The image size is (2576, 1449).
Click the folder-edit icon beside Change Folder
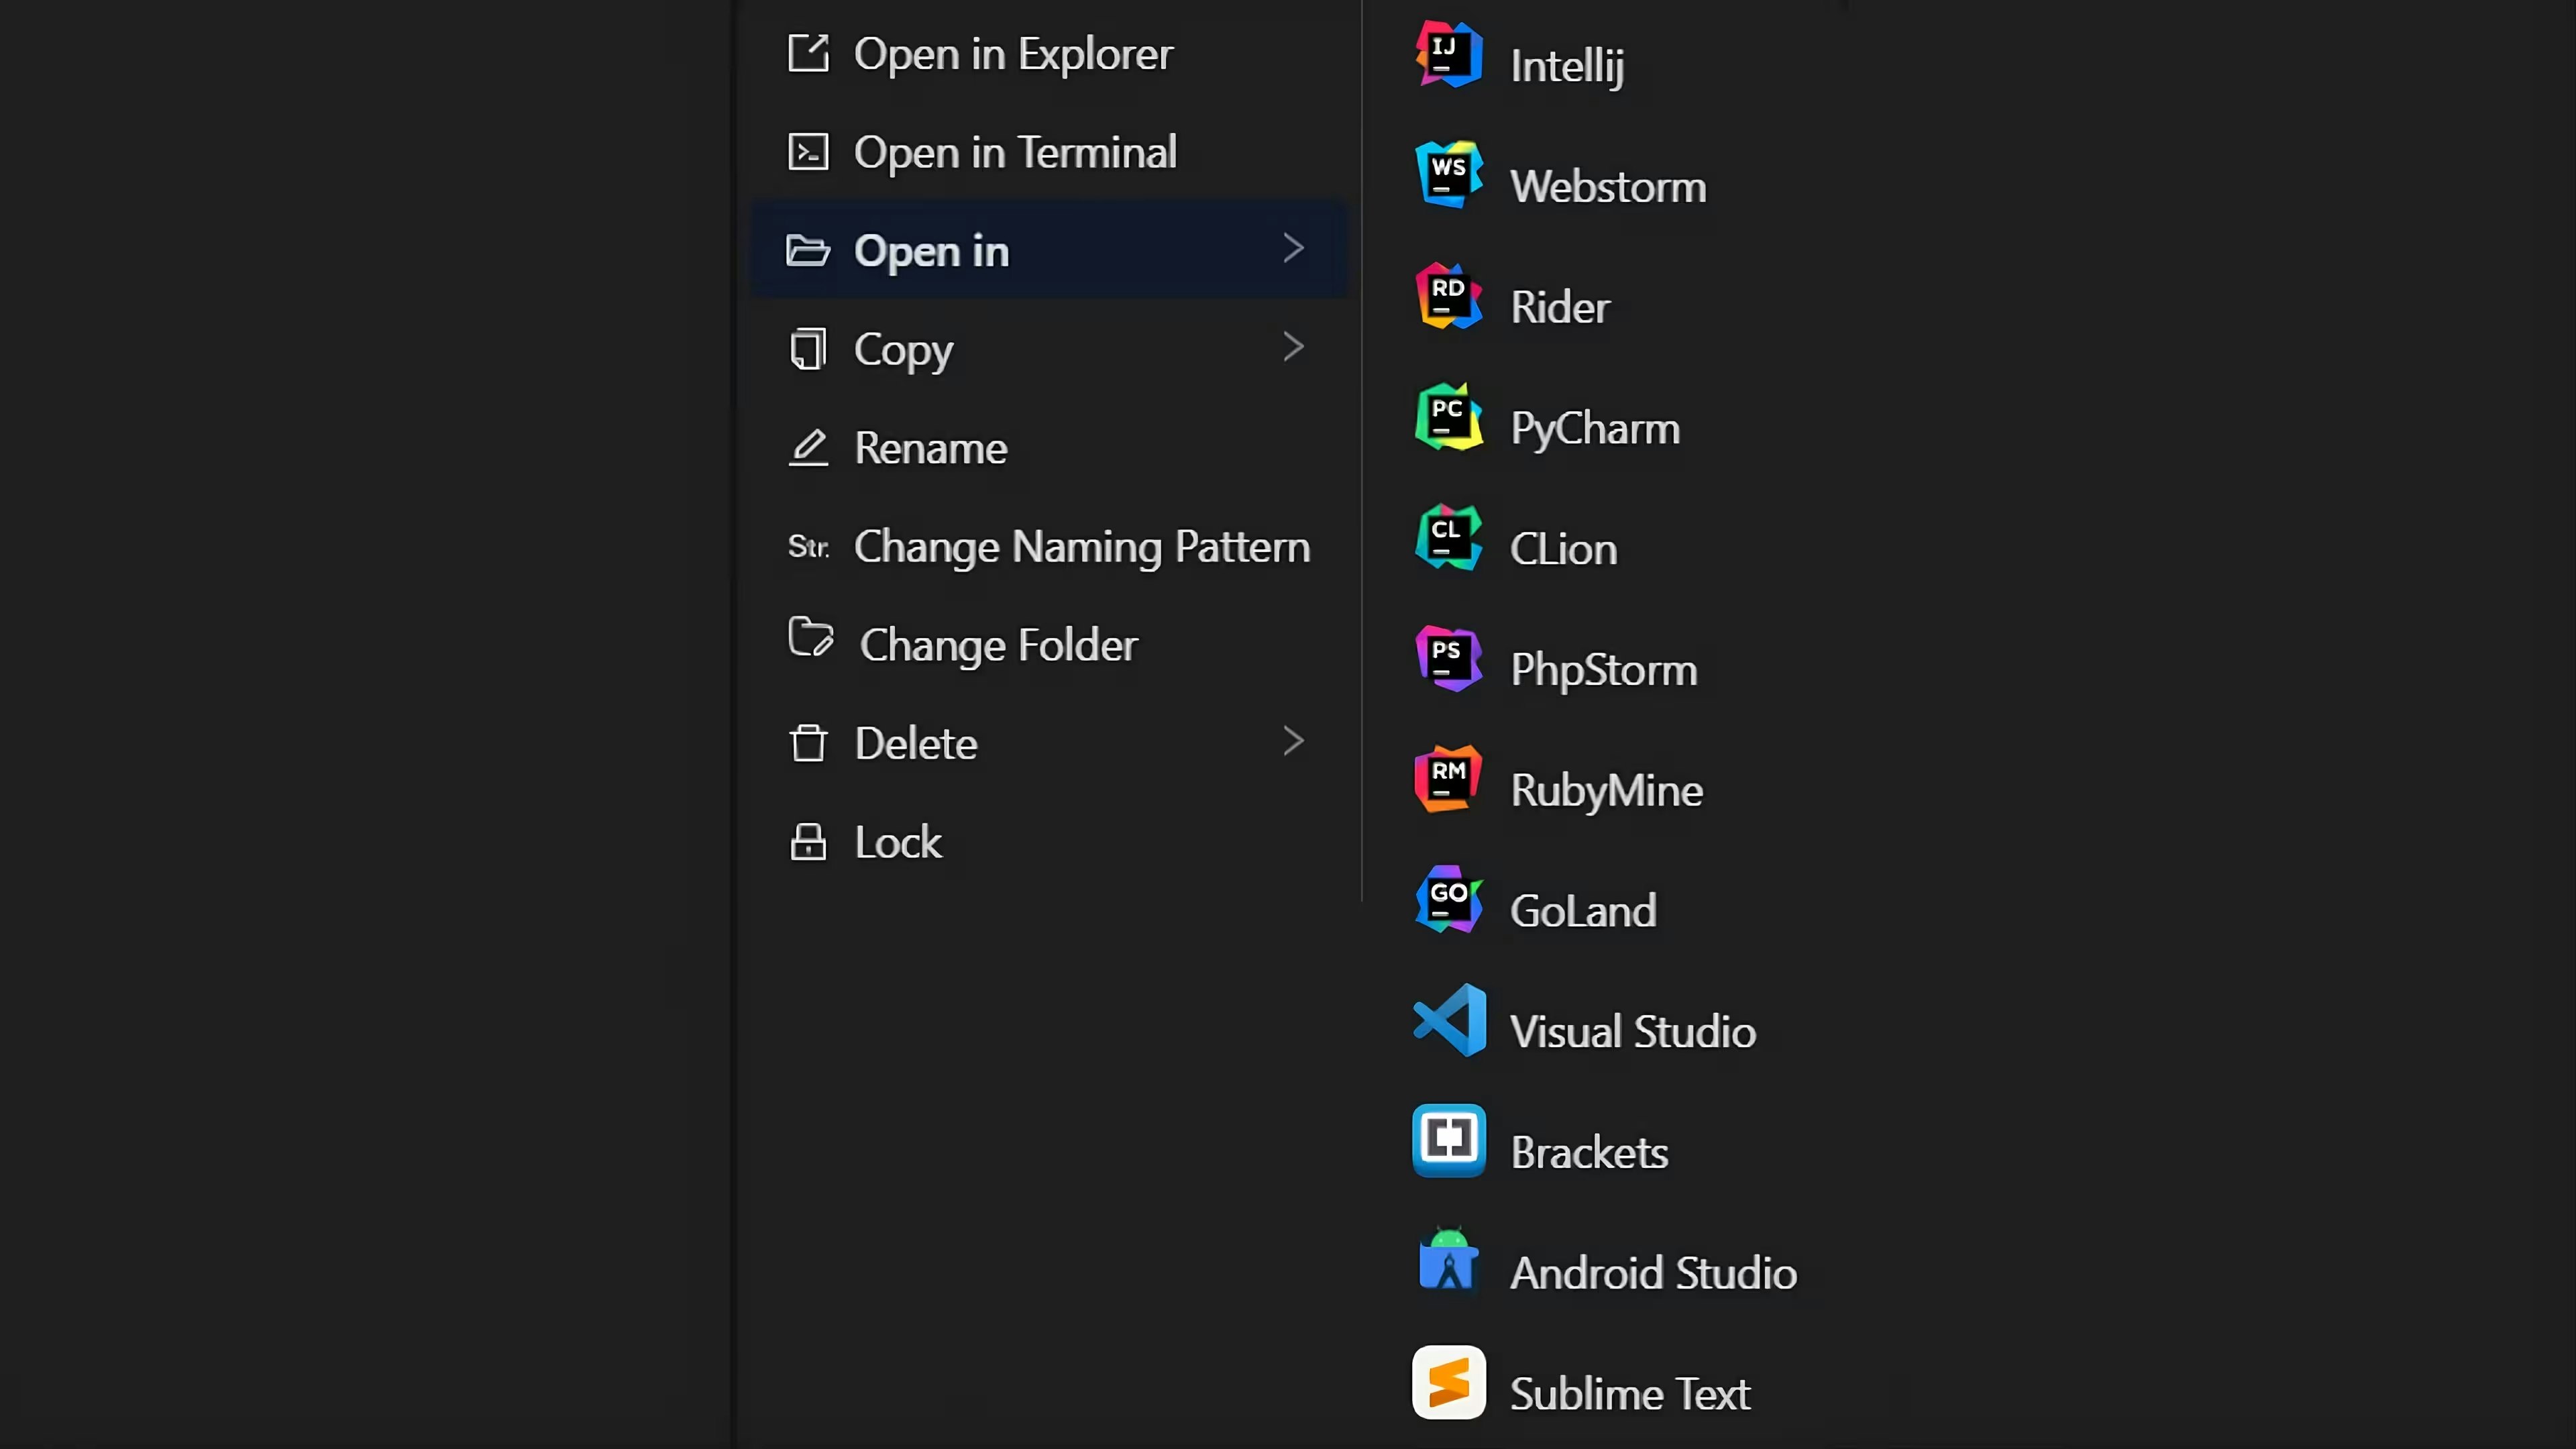pos(810,637)
